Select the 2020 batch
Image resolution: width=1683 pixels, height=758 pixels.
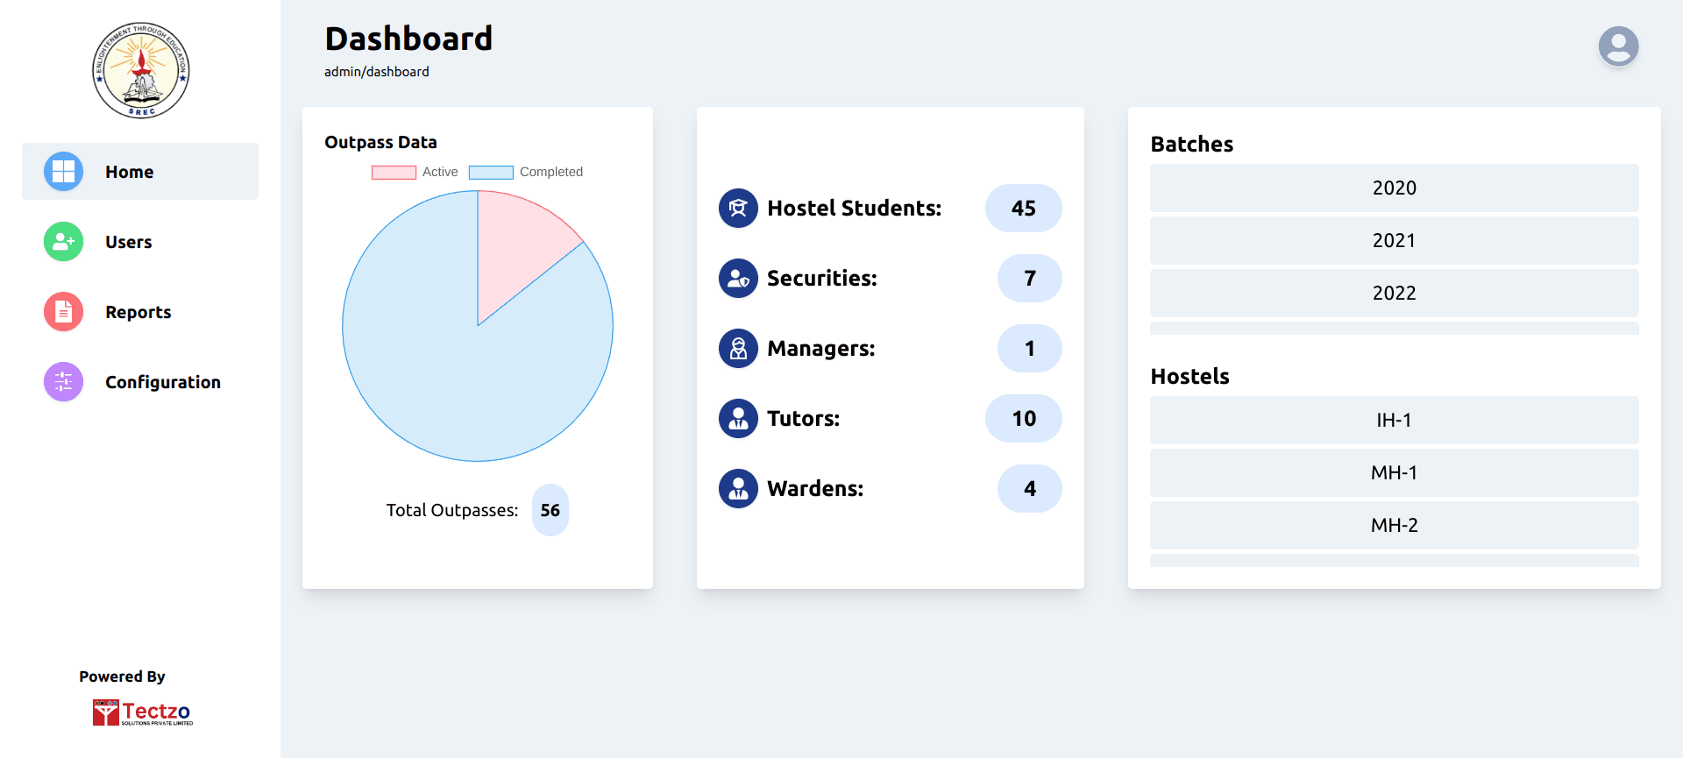tap(1394, 188)
